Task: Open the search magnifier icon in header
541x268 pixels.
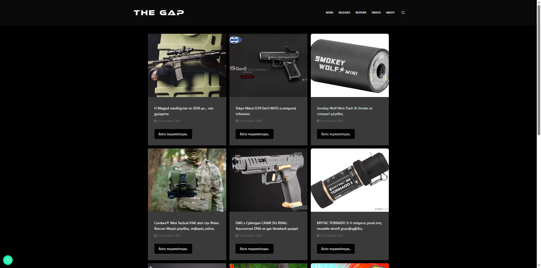Action: click(x=403, y=13)
